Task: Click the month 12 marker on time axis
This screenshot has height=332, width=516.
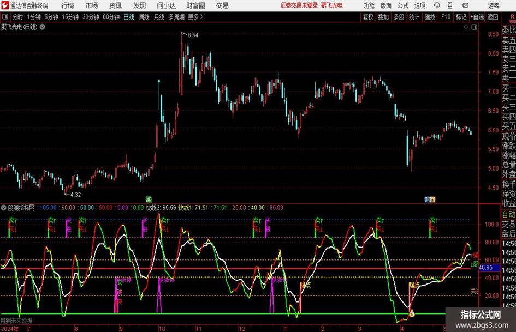Action: coord(242,329)
